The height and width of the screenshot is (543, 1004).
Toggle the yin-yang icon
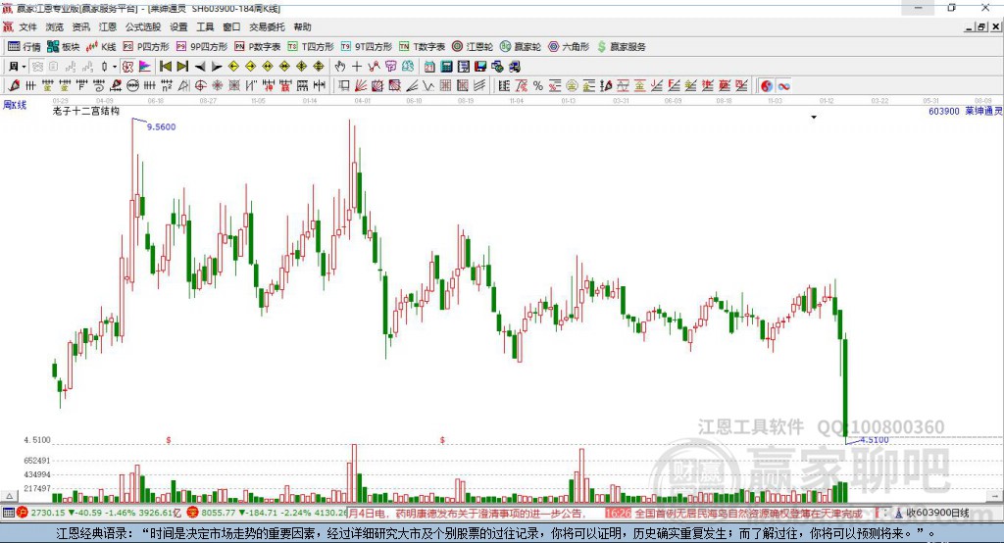point(767,86)
